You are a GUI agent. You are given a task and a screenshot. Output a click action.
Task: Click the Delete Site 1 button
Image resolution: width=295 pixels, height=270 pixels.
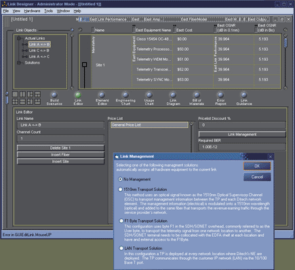click(60, 148)
